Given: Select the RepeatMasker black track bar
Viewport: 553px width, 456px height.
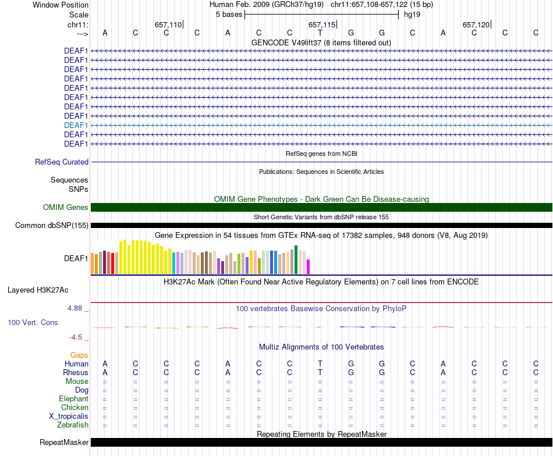Looking at the screenshot, I should 321,442.
